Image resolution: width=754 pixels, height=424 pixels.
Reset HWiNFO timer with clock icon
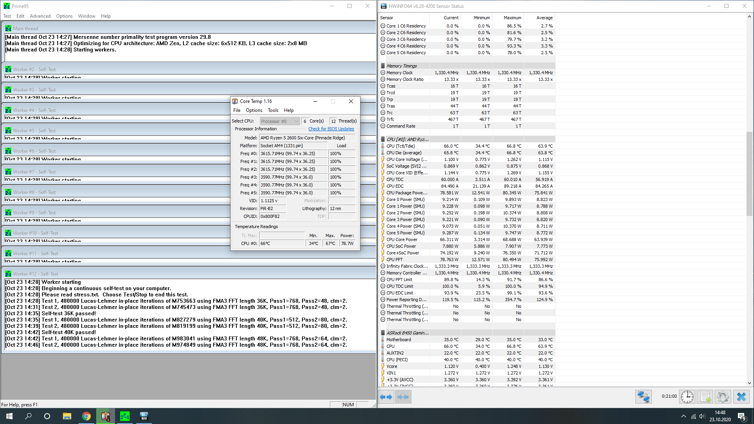(x=687, y=397)
